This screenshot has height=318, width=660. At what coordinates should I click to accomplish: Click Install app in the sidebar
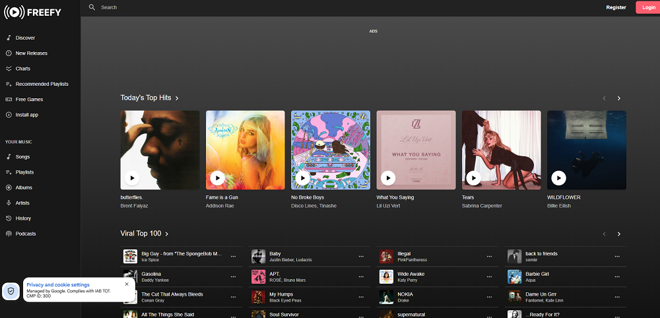pyautogui.click(x=27, y=115)
